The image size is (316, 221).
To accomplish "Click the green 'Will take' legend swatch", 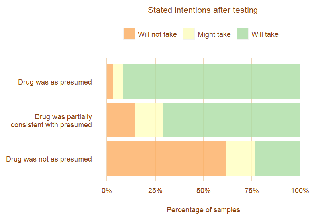I will click(x=243, y=34).
